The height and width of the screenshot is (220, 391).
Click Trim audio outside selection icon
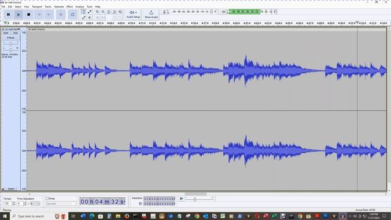pyautogui.click(x=98, y=18)
